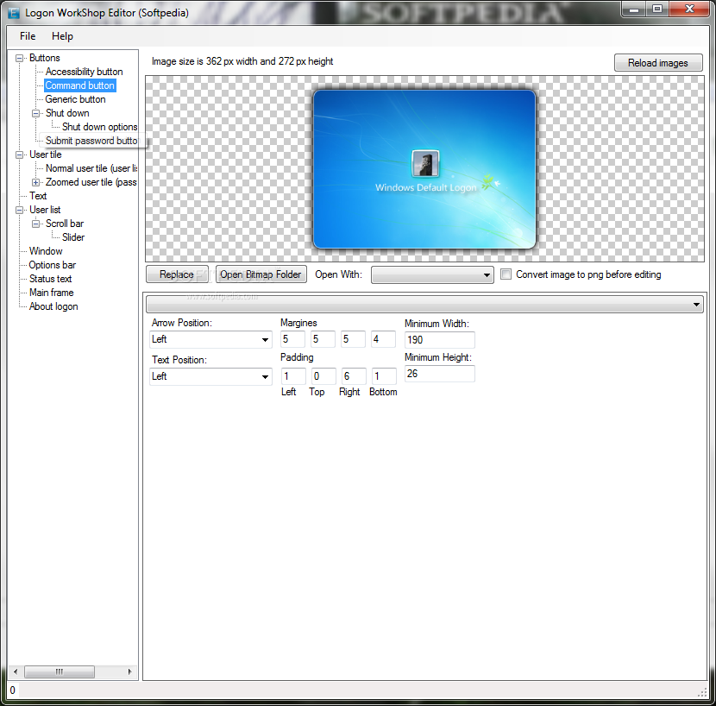Select User tile tree item
This screenshot has height=706, width=716.
[x=45, y=154]
